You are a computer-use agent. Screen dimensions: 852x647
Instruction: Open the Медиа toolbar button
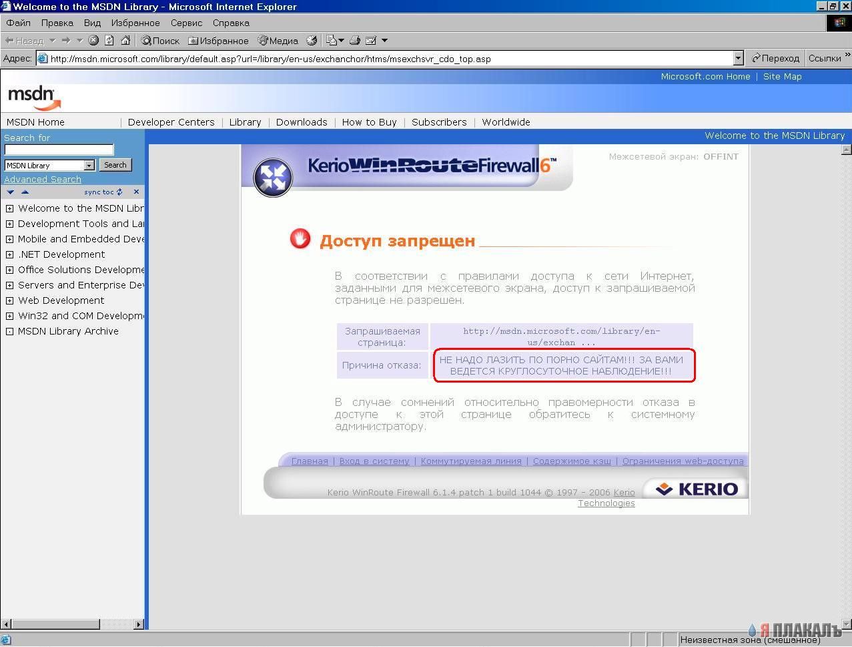tap(278, 41)
